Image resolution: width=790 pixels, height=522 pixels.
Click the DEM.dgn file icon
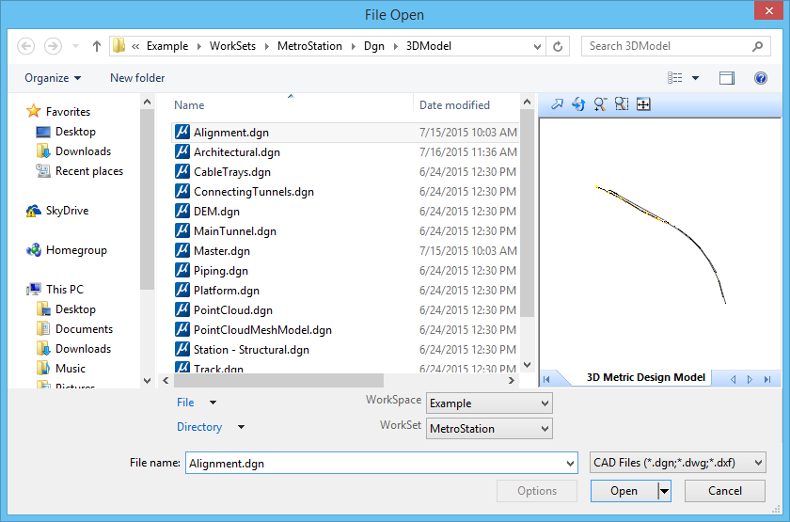[x=182, y=211]
